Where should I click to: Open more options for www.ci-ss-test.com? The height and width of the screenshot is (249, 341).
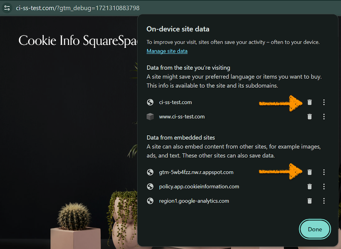[324, 117]
